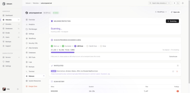Open Databases in workspace sidebar
Viewport: 190px width, 93px height.
point(11,29)
